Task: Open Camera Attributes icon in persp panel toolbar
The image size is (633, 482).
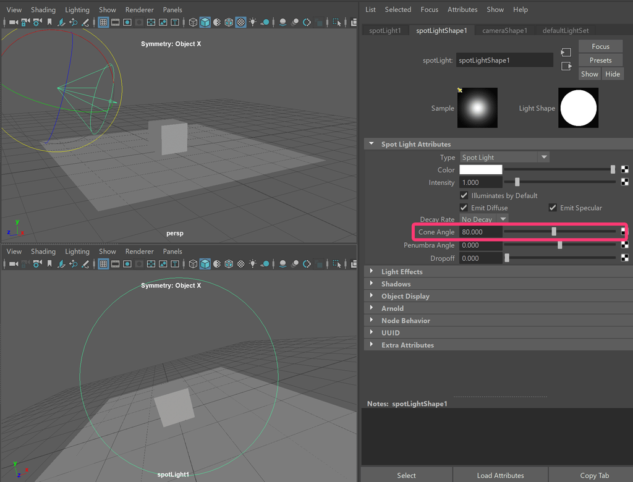Action: [38, 22]
